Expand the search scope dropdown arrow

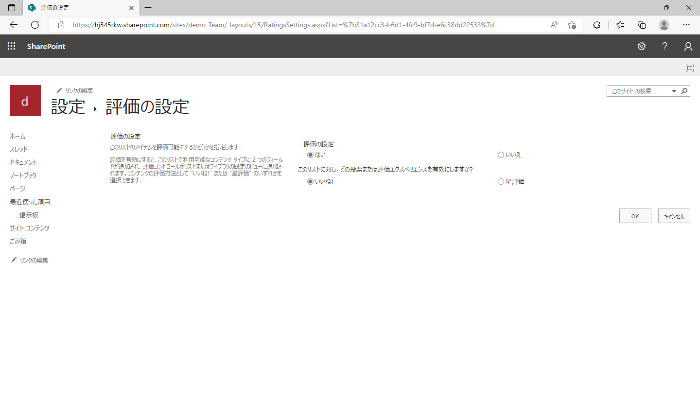pos(674,91)
